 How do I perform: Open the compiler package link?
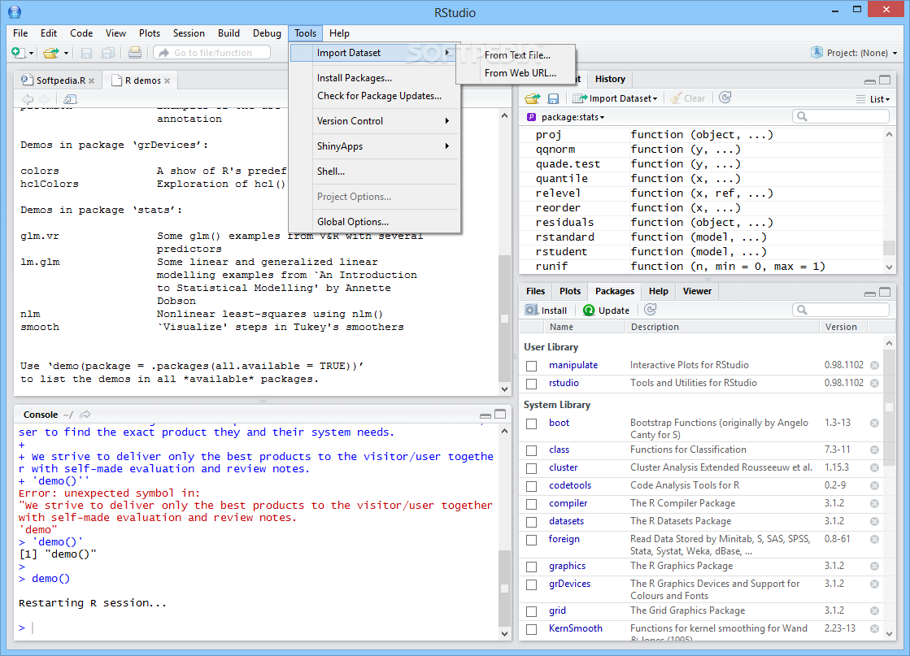click(568, 503)
